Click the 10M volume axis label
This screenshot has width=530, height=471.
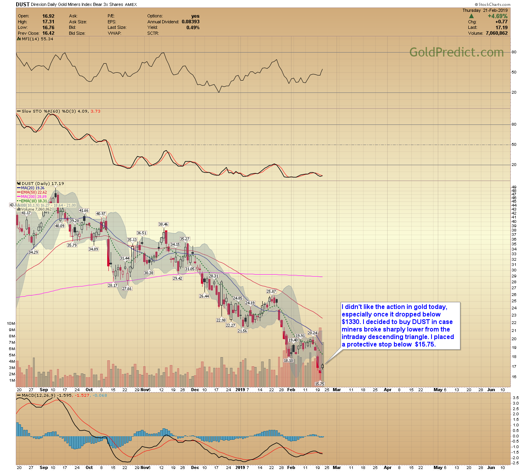pos(11,324)
